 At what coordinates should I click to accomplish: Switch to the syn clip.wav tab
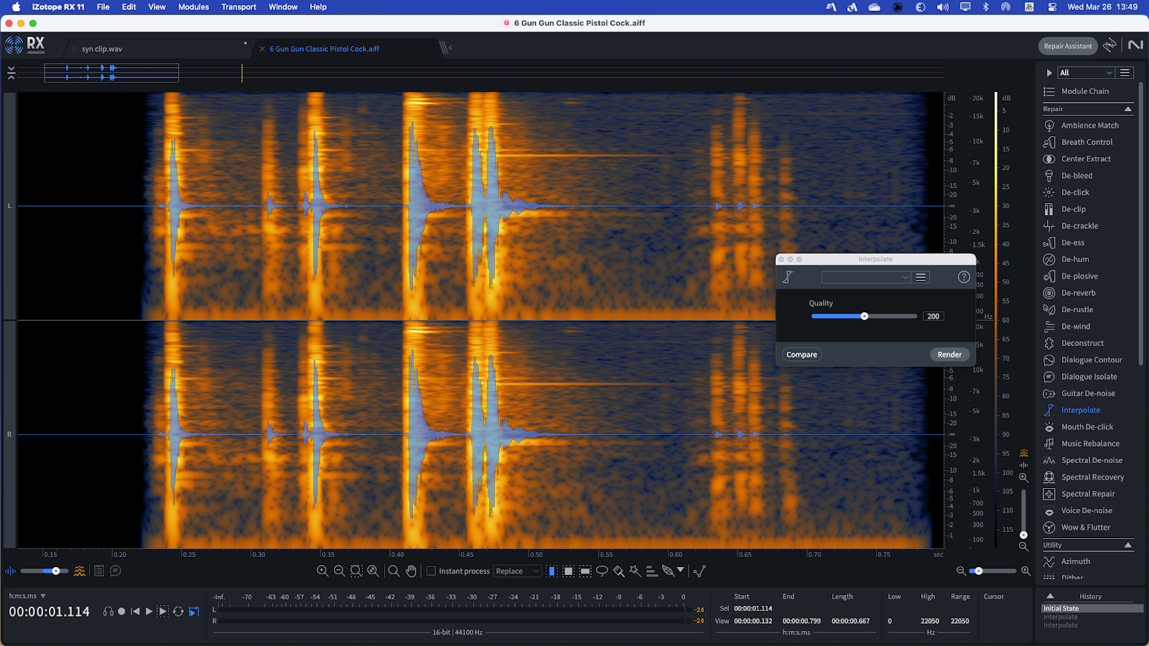(102, 49)
